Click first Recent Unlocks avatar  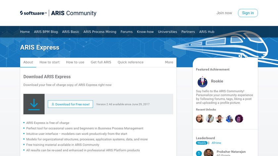coord(200,119)
